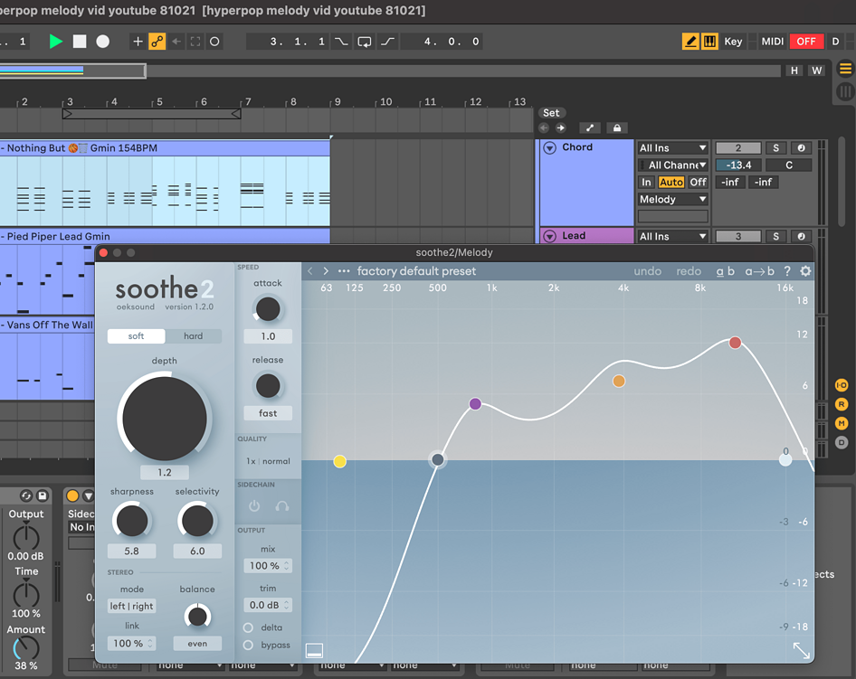Screen dimensions: 856x679
Task: Enable soothe2 sidechain power icon
Action: (x=254, y=505)
